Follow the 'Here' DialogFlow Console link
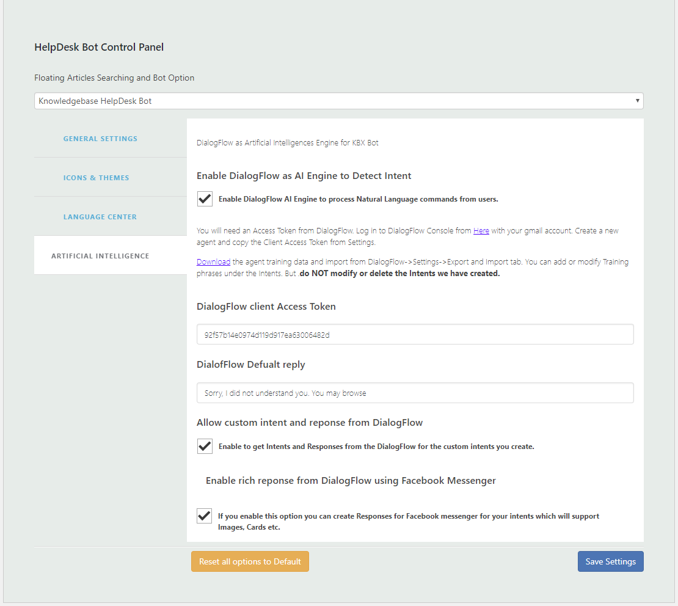678x606 pixels. point(481,230)
